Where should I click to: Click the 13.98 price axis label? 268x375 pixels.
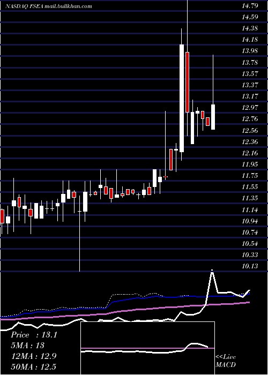click(250, 51)
